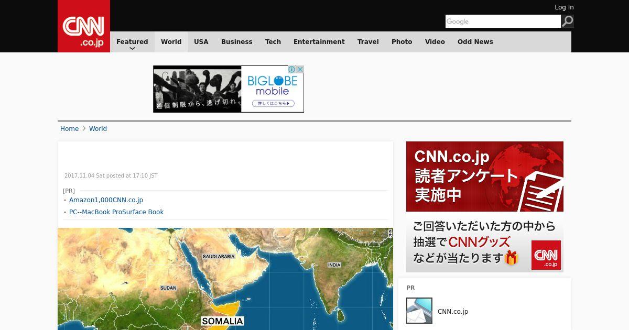Open the Tech tab
Image resolution: width=629 pixels, height=330 pixels.
click(273, 42)
